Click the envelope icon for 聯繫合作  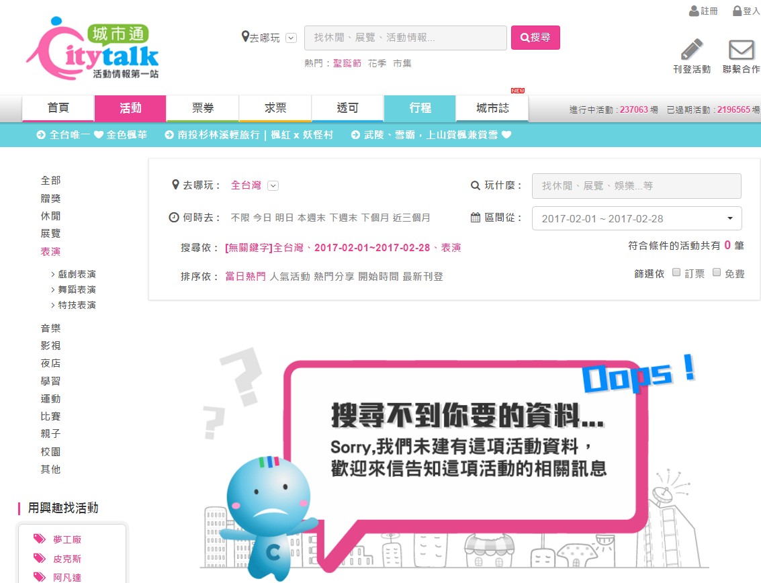741,50
